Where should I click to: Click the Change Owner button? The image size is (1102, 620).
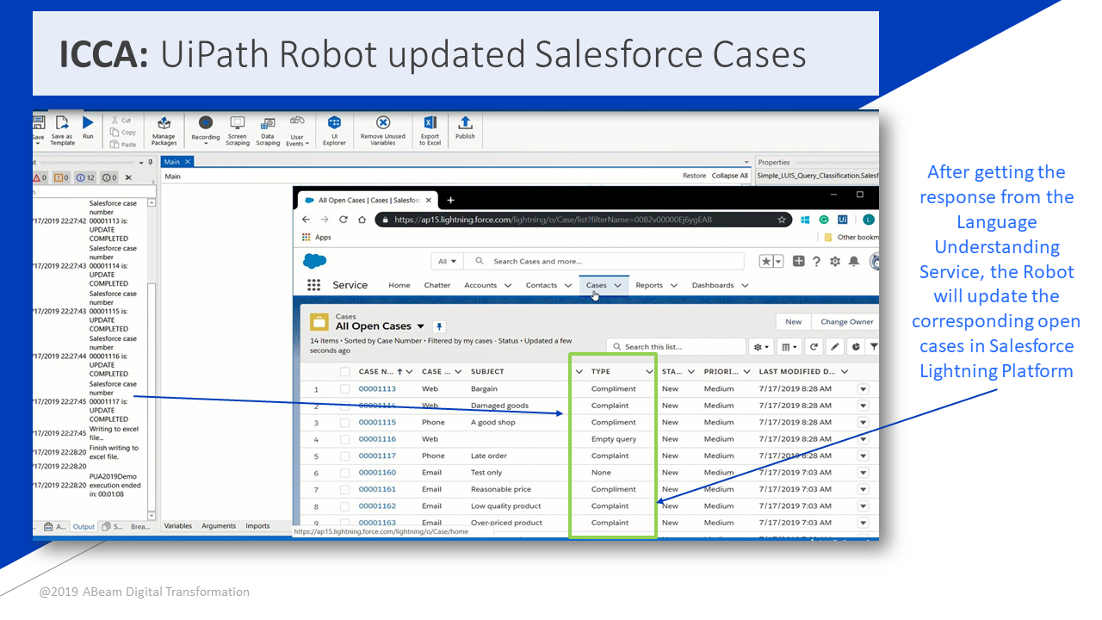tap(846, 321)
